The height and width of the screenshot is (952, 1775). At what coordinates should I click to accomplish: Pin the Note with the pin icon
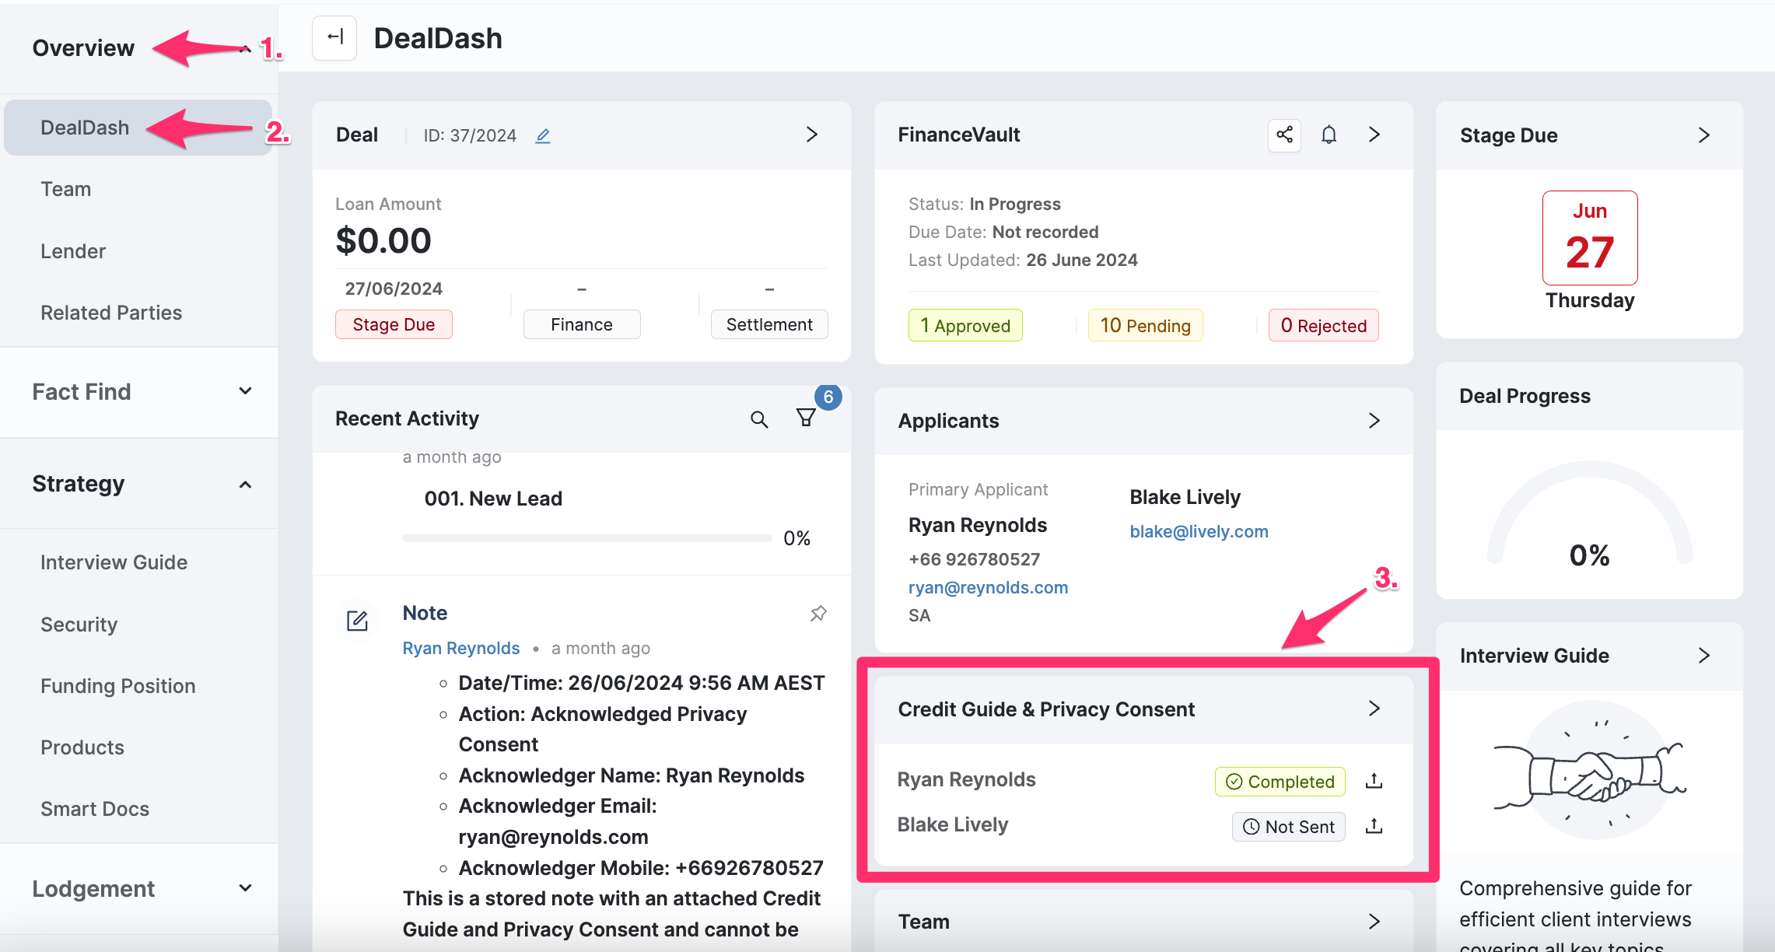(817, 614)
